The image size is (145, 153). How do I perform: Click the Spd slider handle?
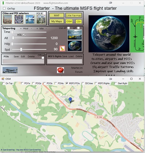click(21, 50)
